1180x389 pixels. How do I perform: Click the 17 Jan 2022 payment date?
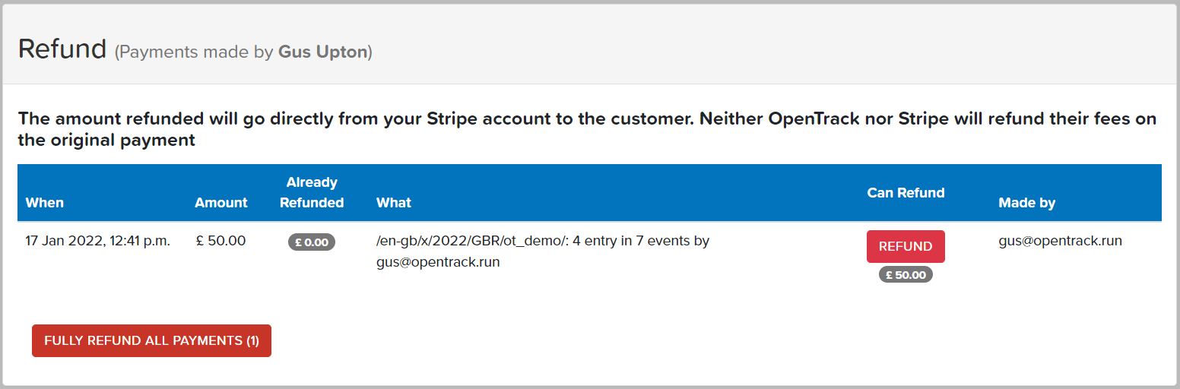(x=98, y=241)
